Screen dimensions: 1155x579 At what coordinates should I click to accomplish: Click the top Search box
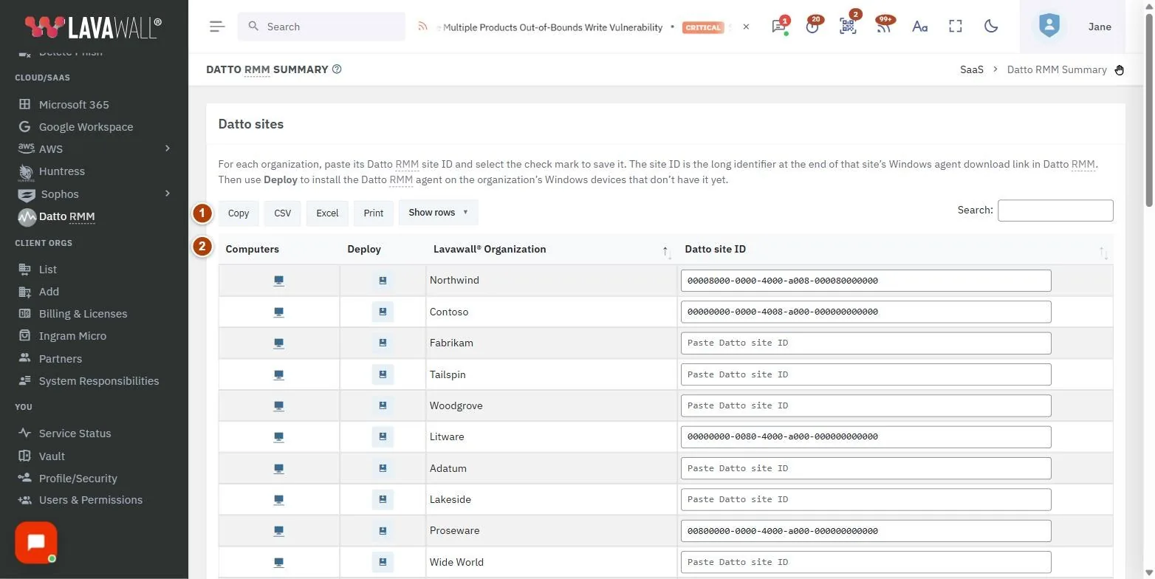click(321, 27)
